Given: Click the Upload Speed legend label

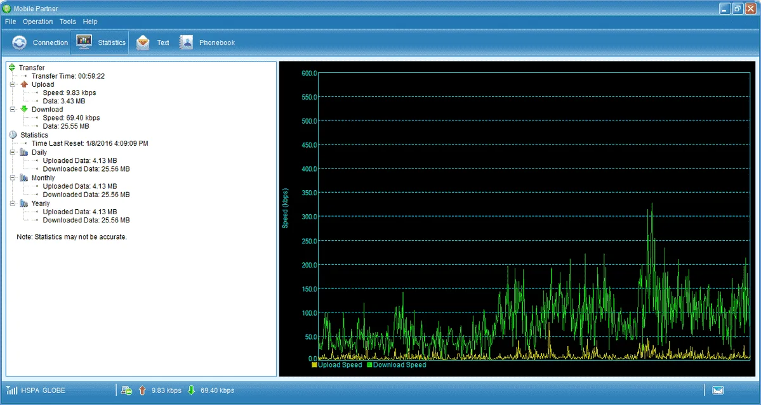Looking at the screenshot, I should click(x=340, y=365).
